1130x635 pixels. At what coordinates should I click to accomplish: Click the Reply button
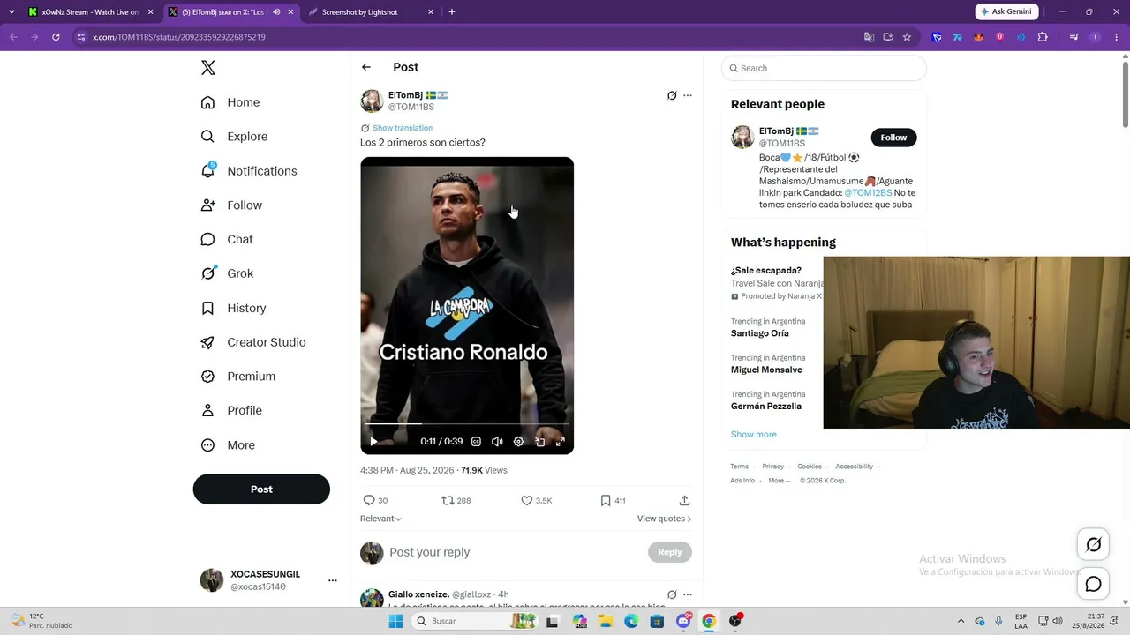point(670,552)
